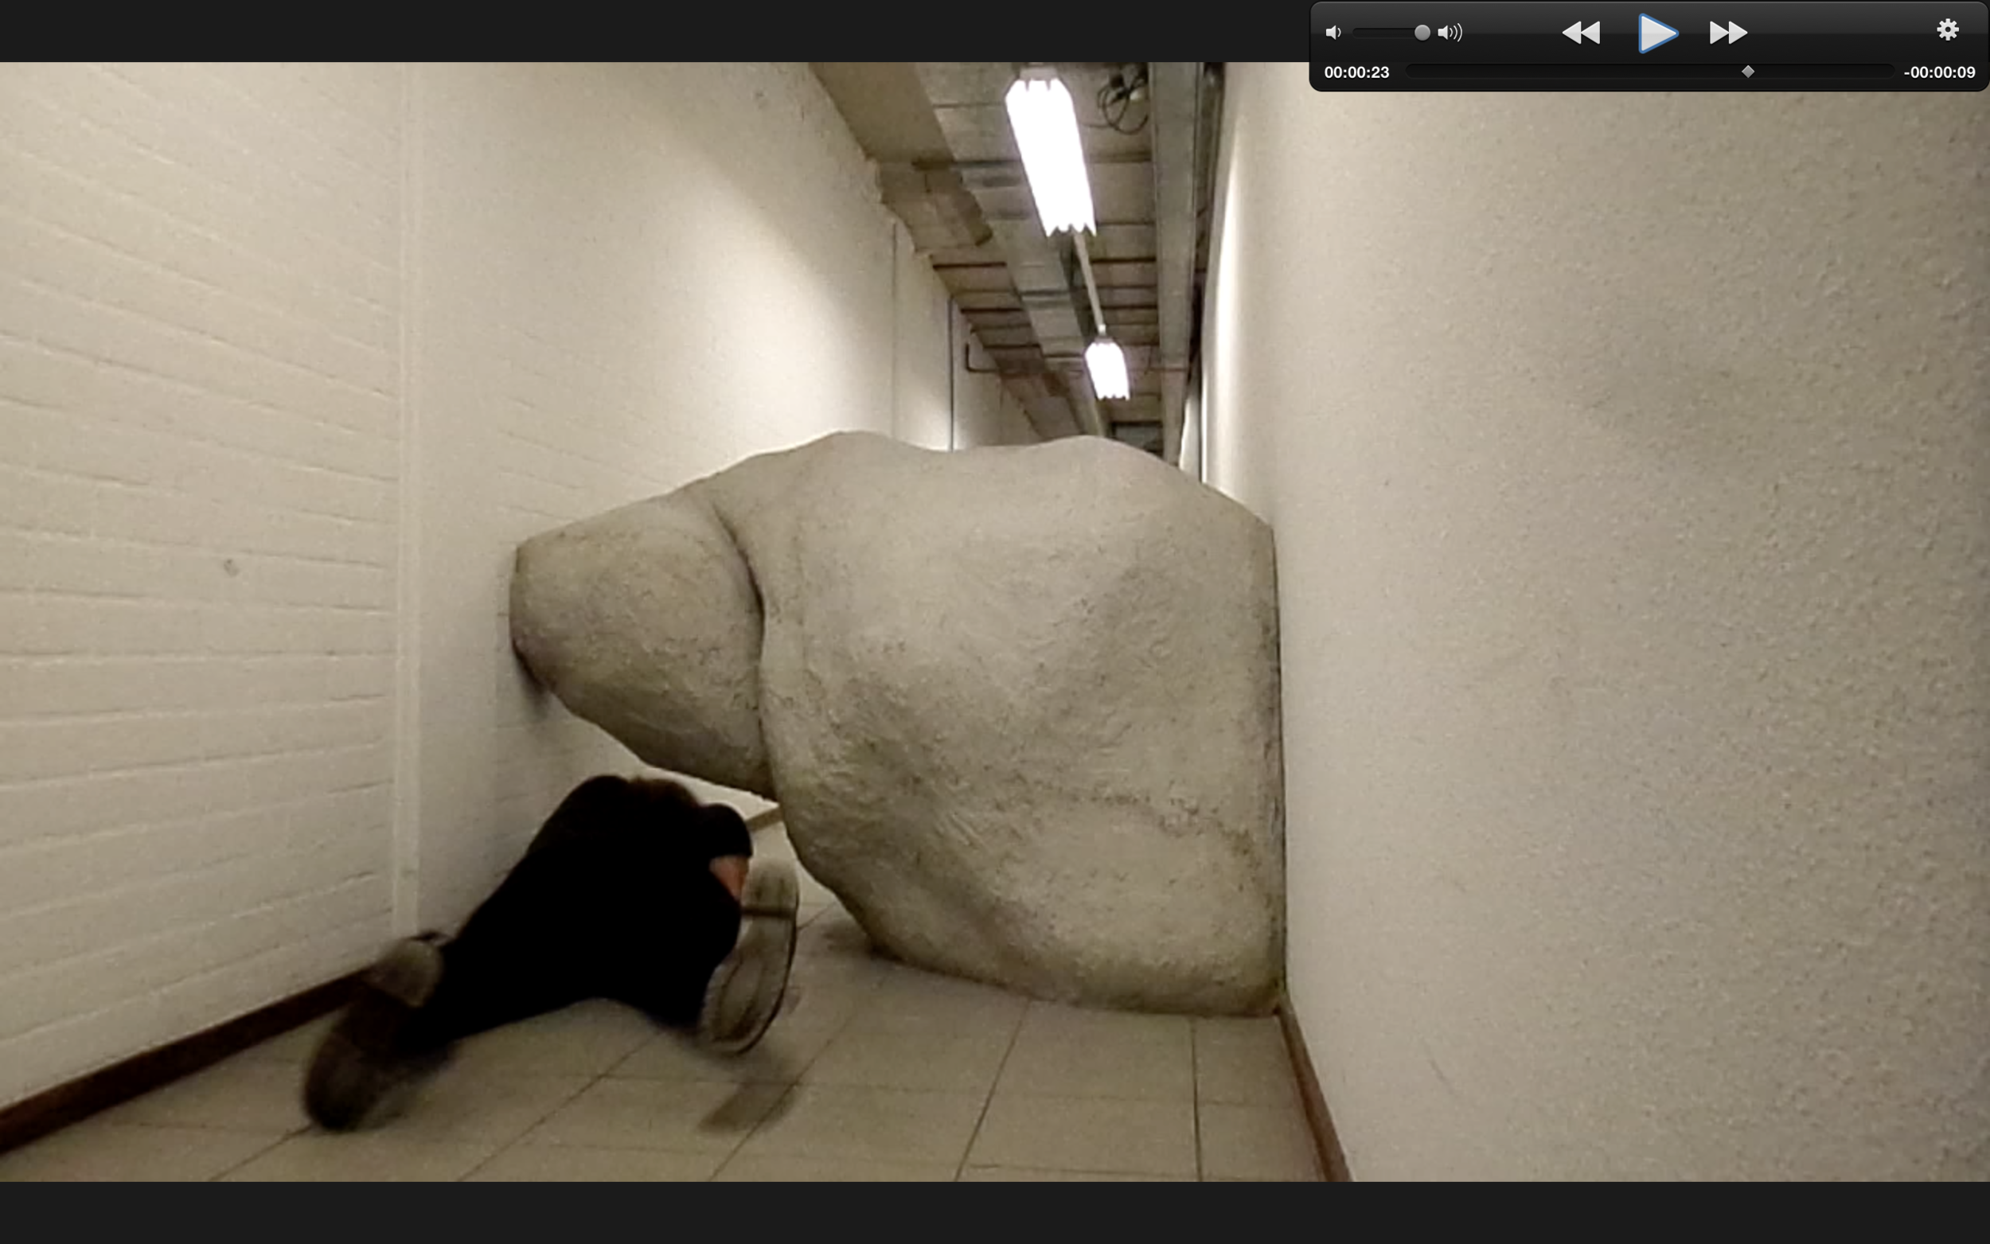Click the diamond playhead on the timeline
1990x1244 pixels.
[x=1748, y=72]
